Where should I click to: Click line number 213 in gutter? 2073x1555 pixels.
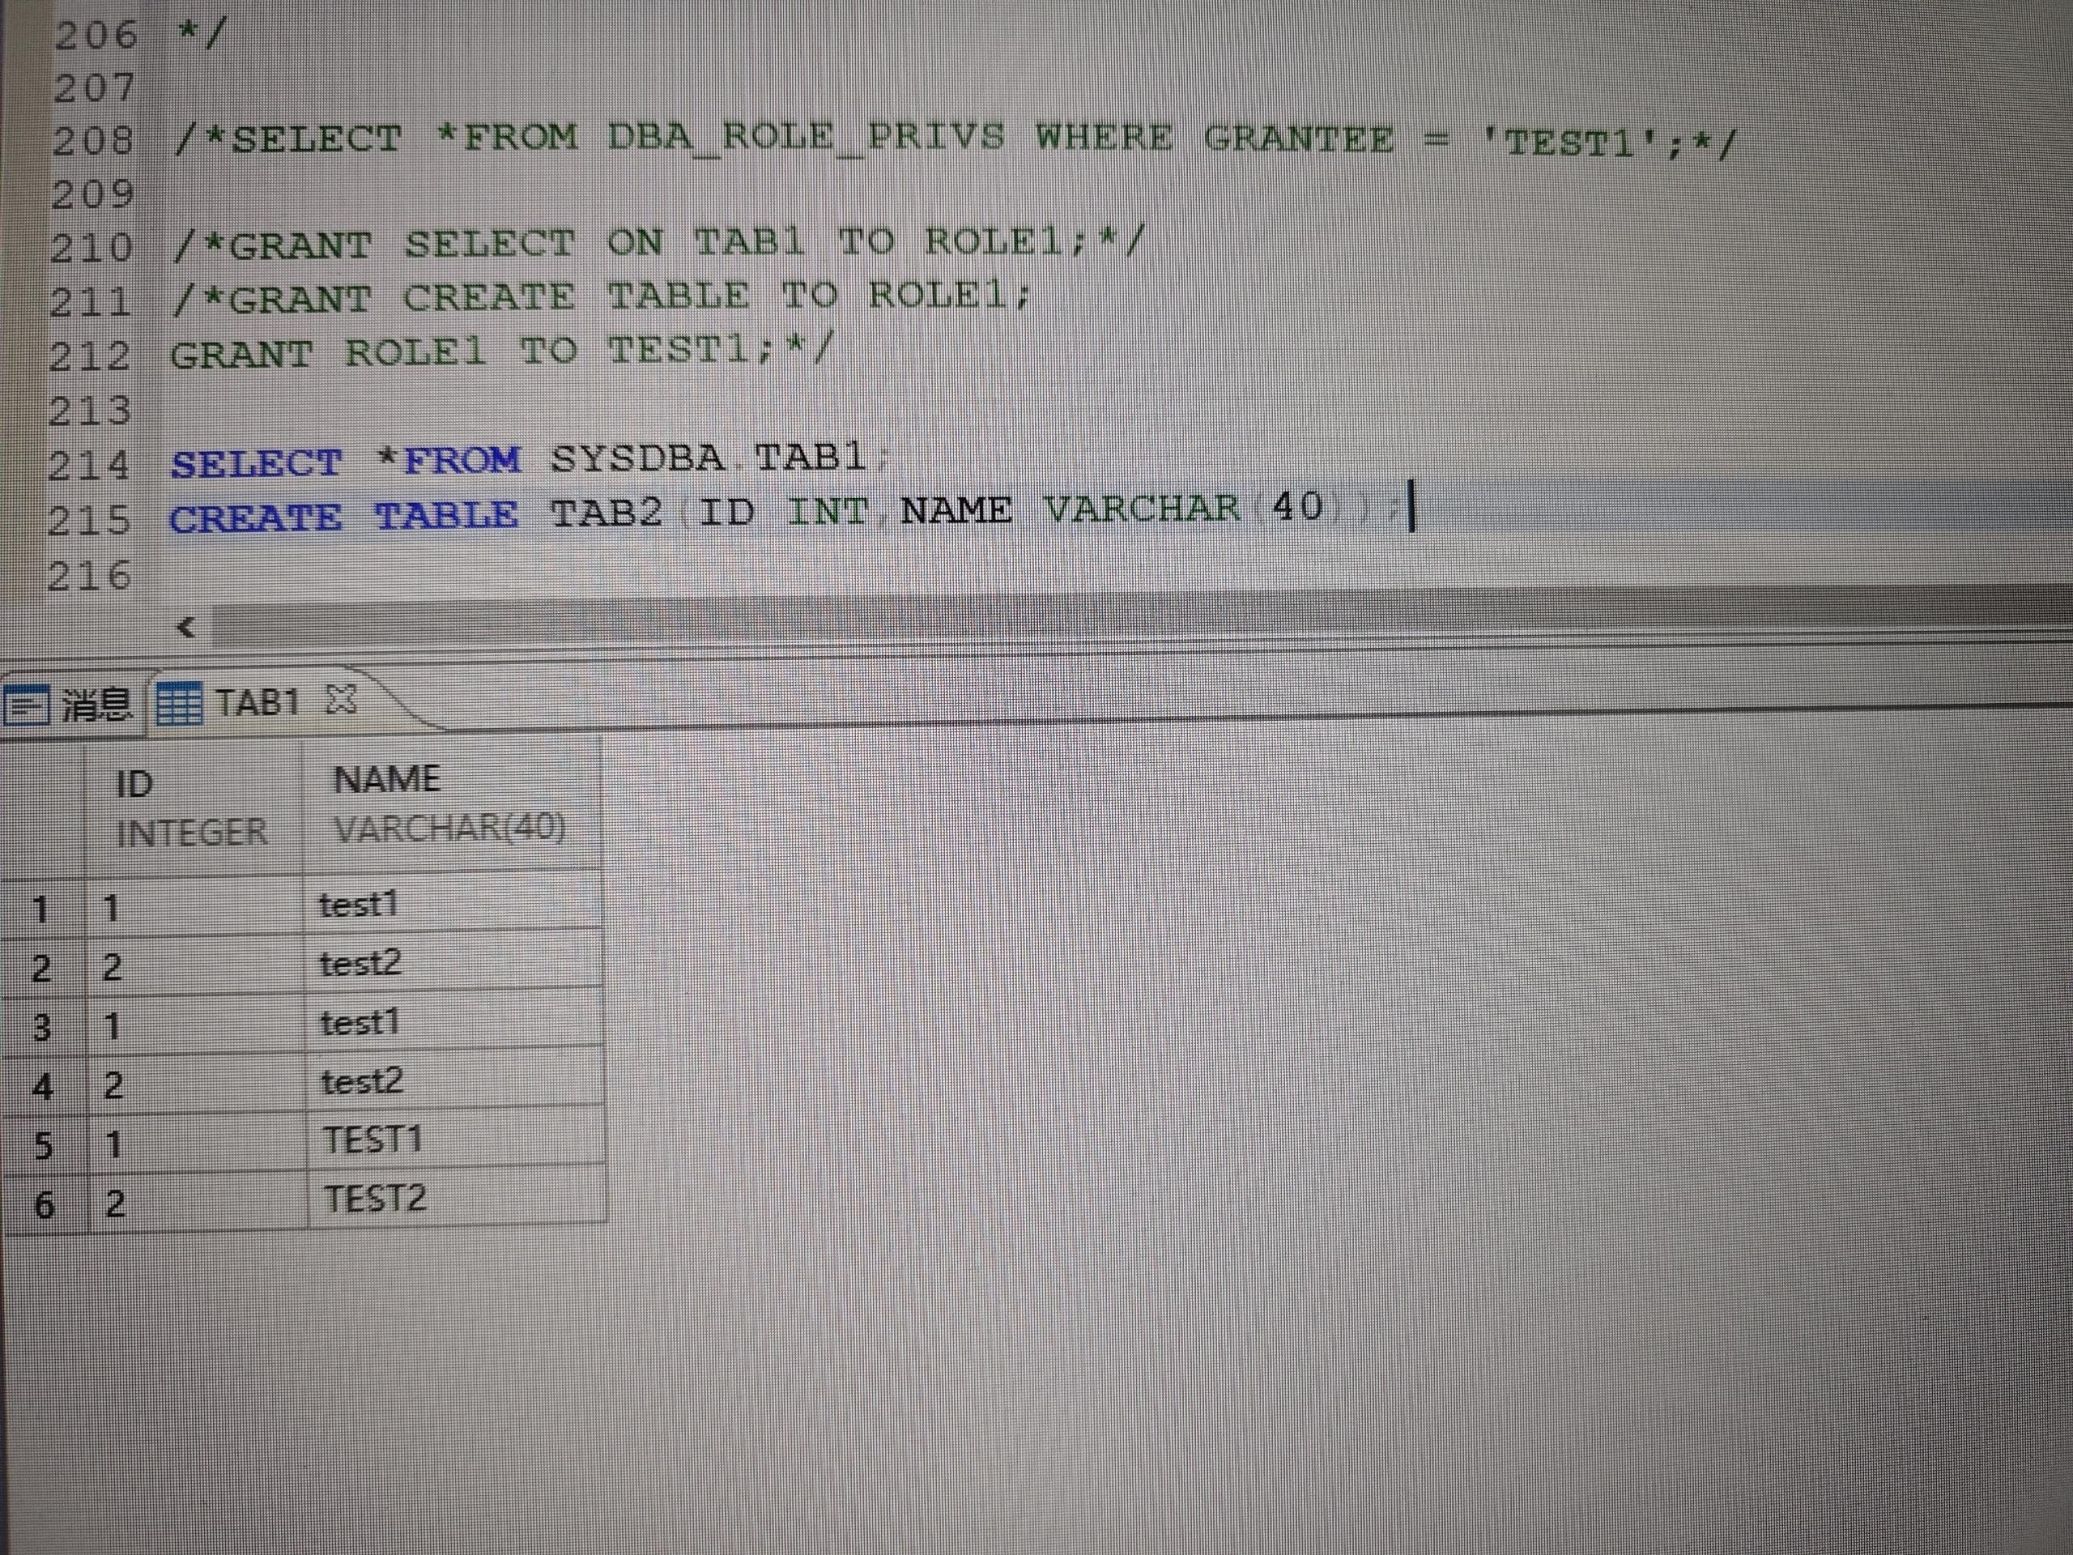pyautogui.click(x=89, y=411)
